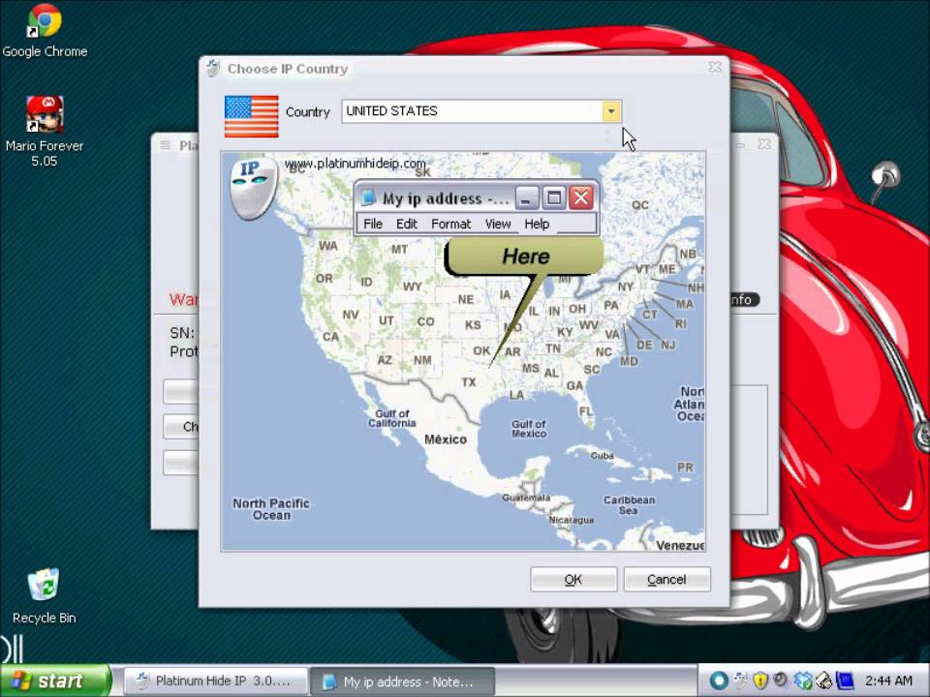The image size is (930, 697).
Task: Click the safely remove hardware tray icon
Action: tap(823, 681)
